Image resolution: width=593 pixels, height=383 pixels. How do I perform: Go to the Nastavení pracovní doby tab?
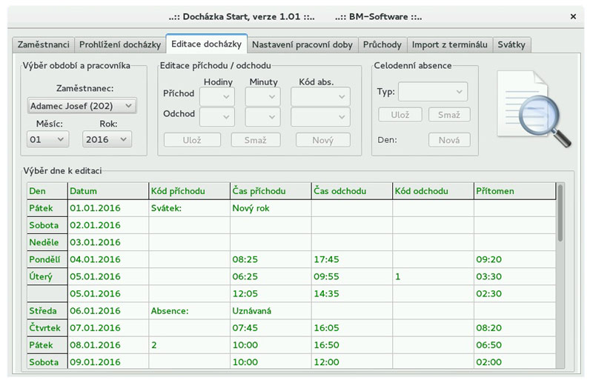coord(302,45)
